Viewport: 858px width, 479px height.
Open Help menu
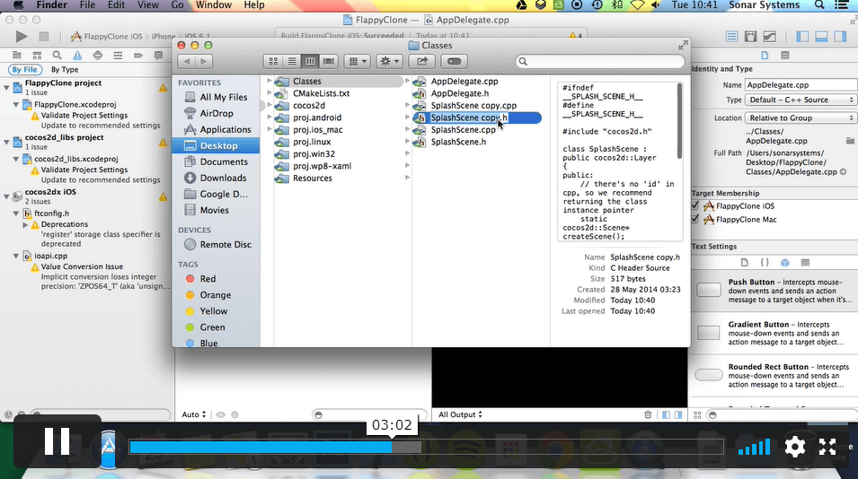click(254, 4)
